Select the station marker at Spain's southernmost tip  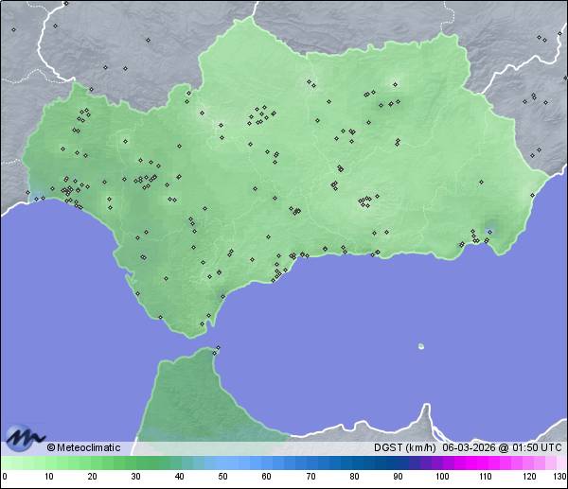point(202,324)
